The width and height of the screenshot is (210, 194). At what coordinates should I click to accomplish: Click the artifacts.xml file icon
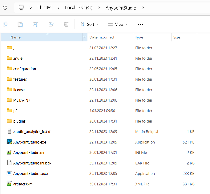[9, 184]
